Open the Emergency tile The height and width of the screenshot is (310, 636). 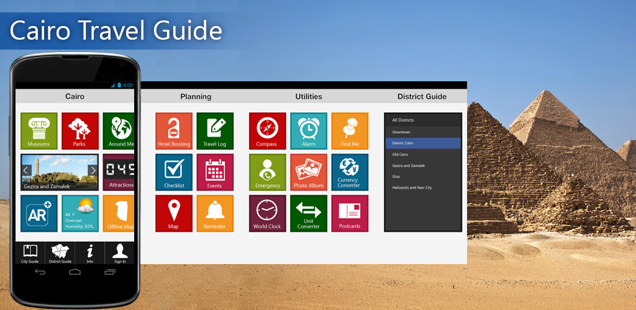[268, 172]
